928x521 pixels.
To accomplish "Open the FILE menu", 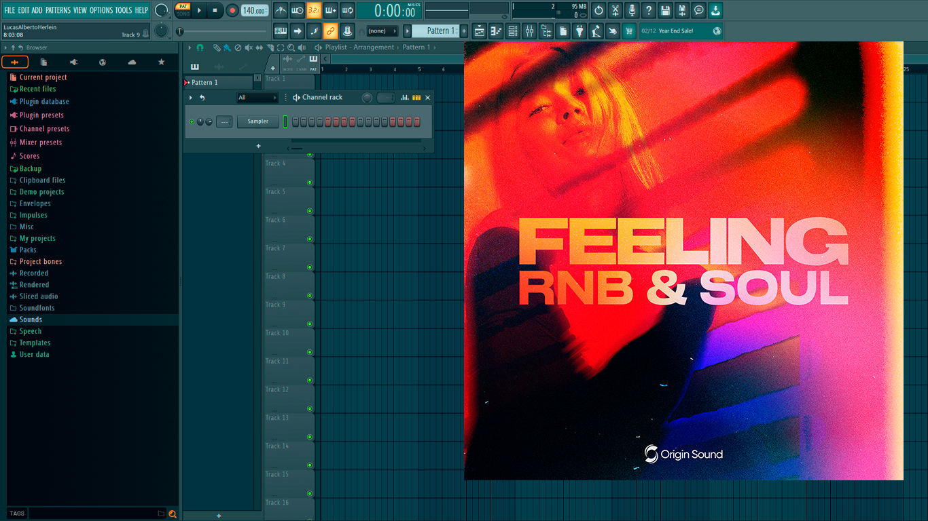I will pyautogui.click(x=10, y=10).
